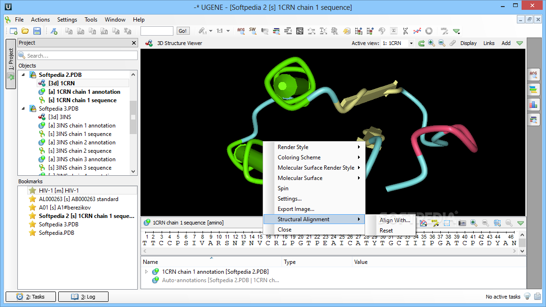Click the ACG search icon in right sidebar

[533, 74]
